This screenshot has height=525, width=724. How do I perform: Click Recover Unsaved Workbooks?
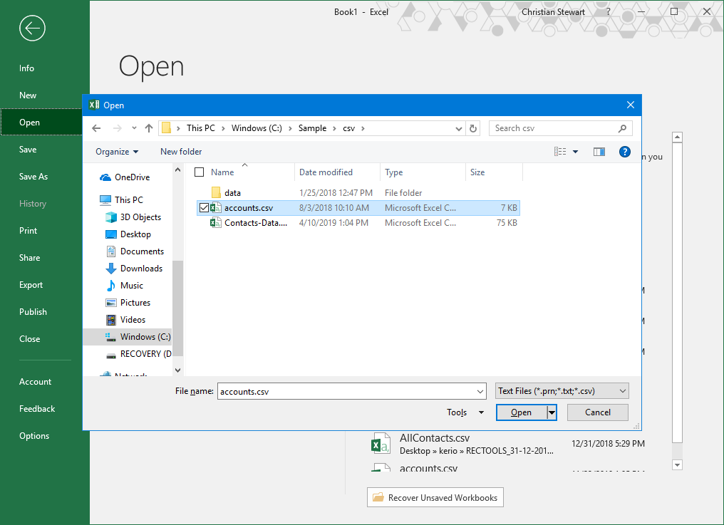pos(435,497)
